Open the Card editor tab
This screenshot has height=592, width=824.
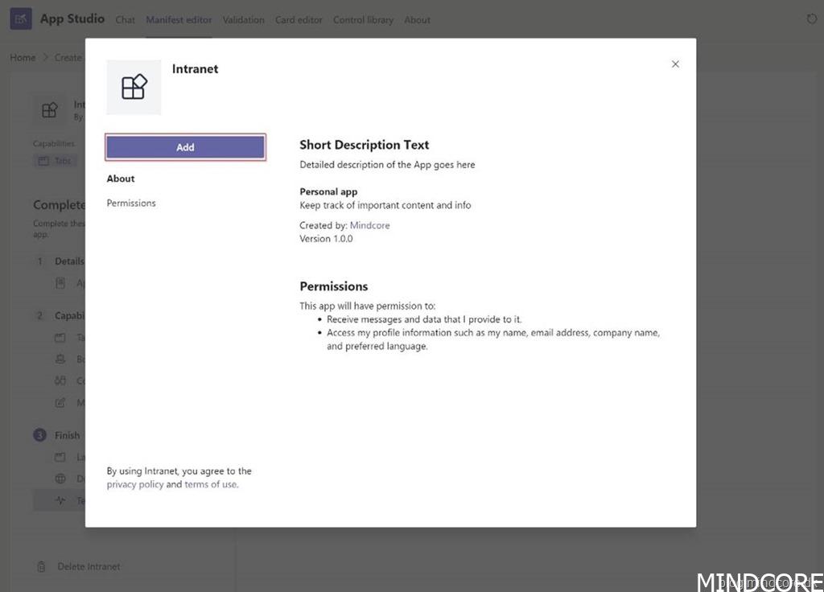click(x=299, y=20)
